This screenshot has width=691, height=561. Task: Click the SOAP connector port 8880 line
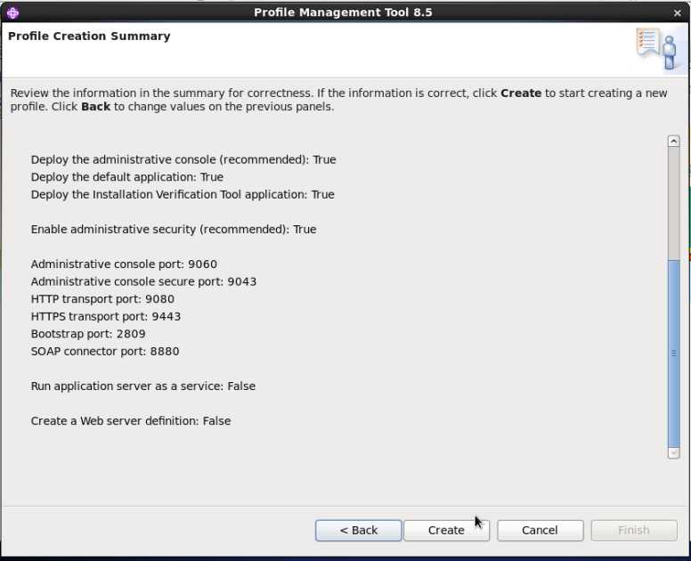[x=105, y=352]
